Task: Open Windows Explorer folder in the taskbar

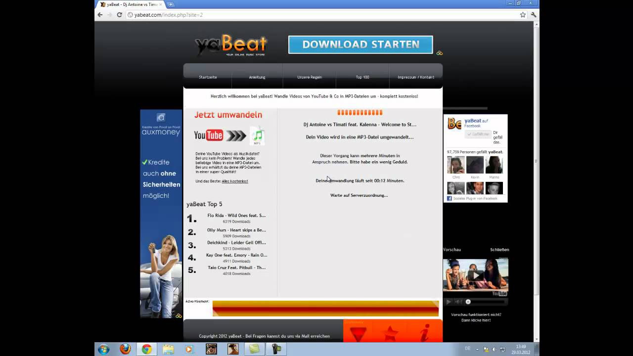Action: 168,349
